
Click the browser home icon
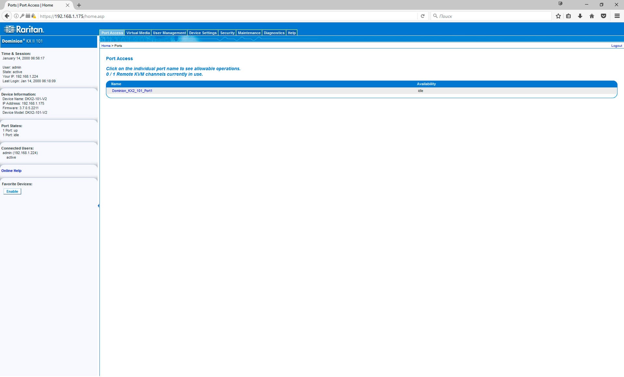[592, 16]
